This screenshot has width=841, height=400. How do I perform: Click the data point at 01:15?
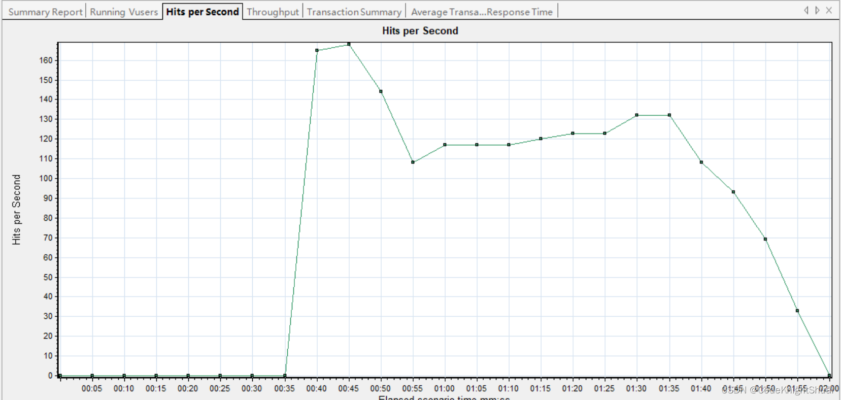(x=541, y=139)
